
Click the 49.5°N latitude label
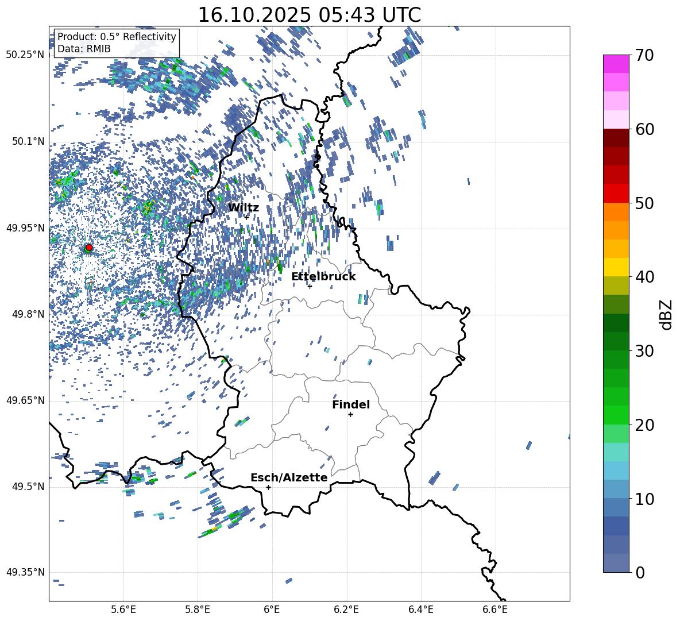tap(28, 486)
